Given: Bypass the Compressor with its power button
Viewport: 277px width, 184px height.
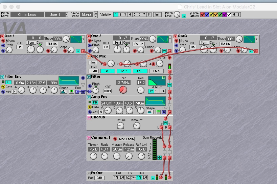Looking at the screenshot, I should tap(159, 157).
